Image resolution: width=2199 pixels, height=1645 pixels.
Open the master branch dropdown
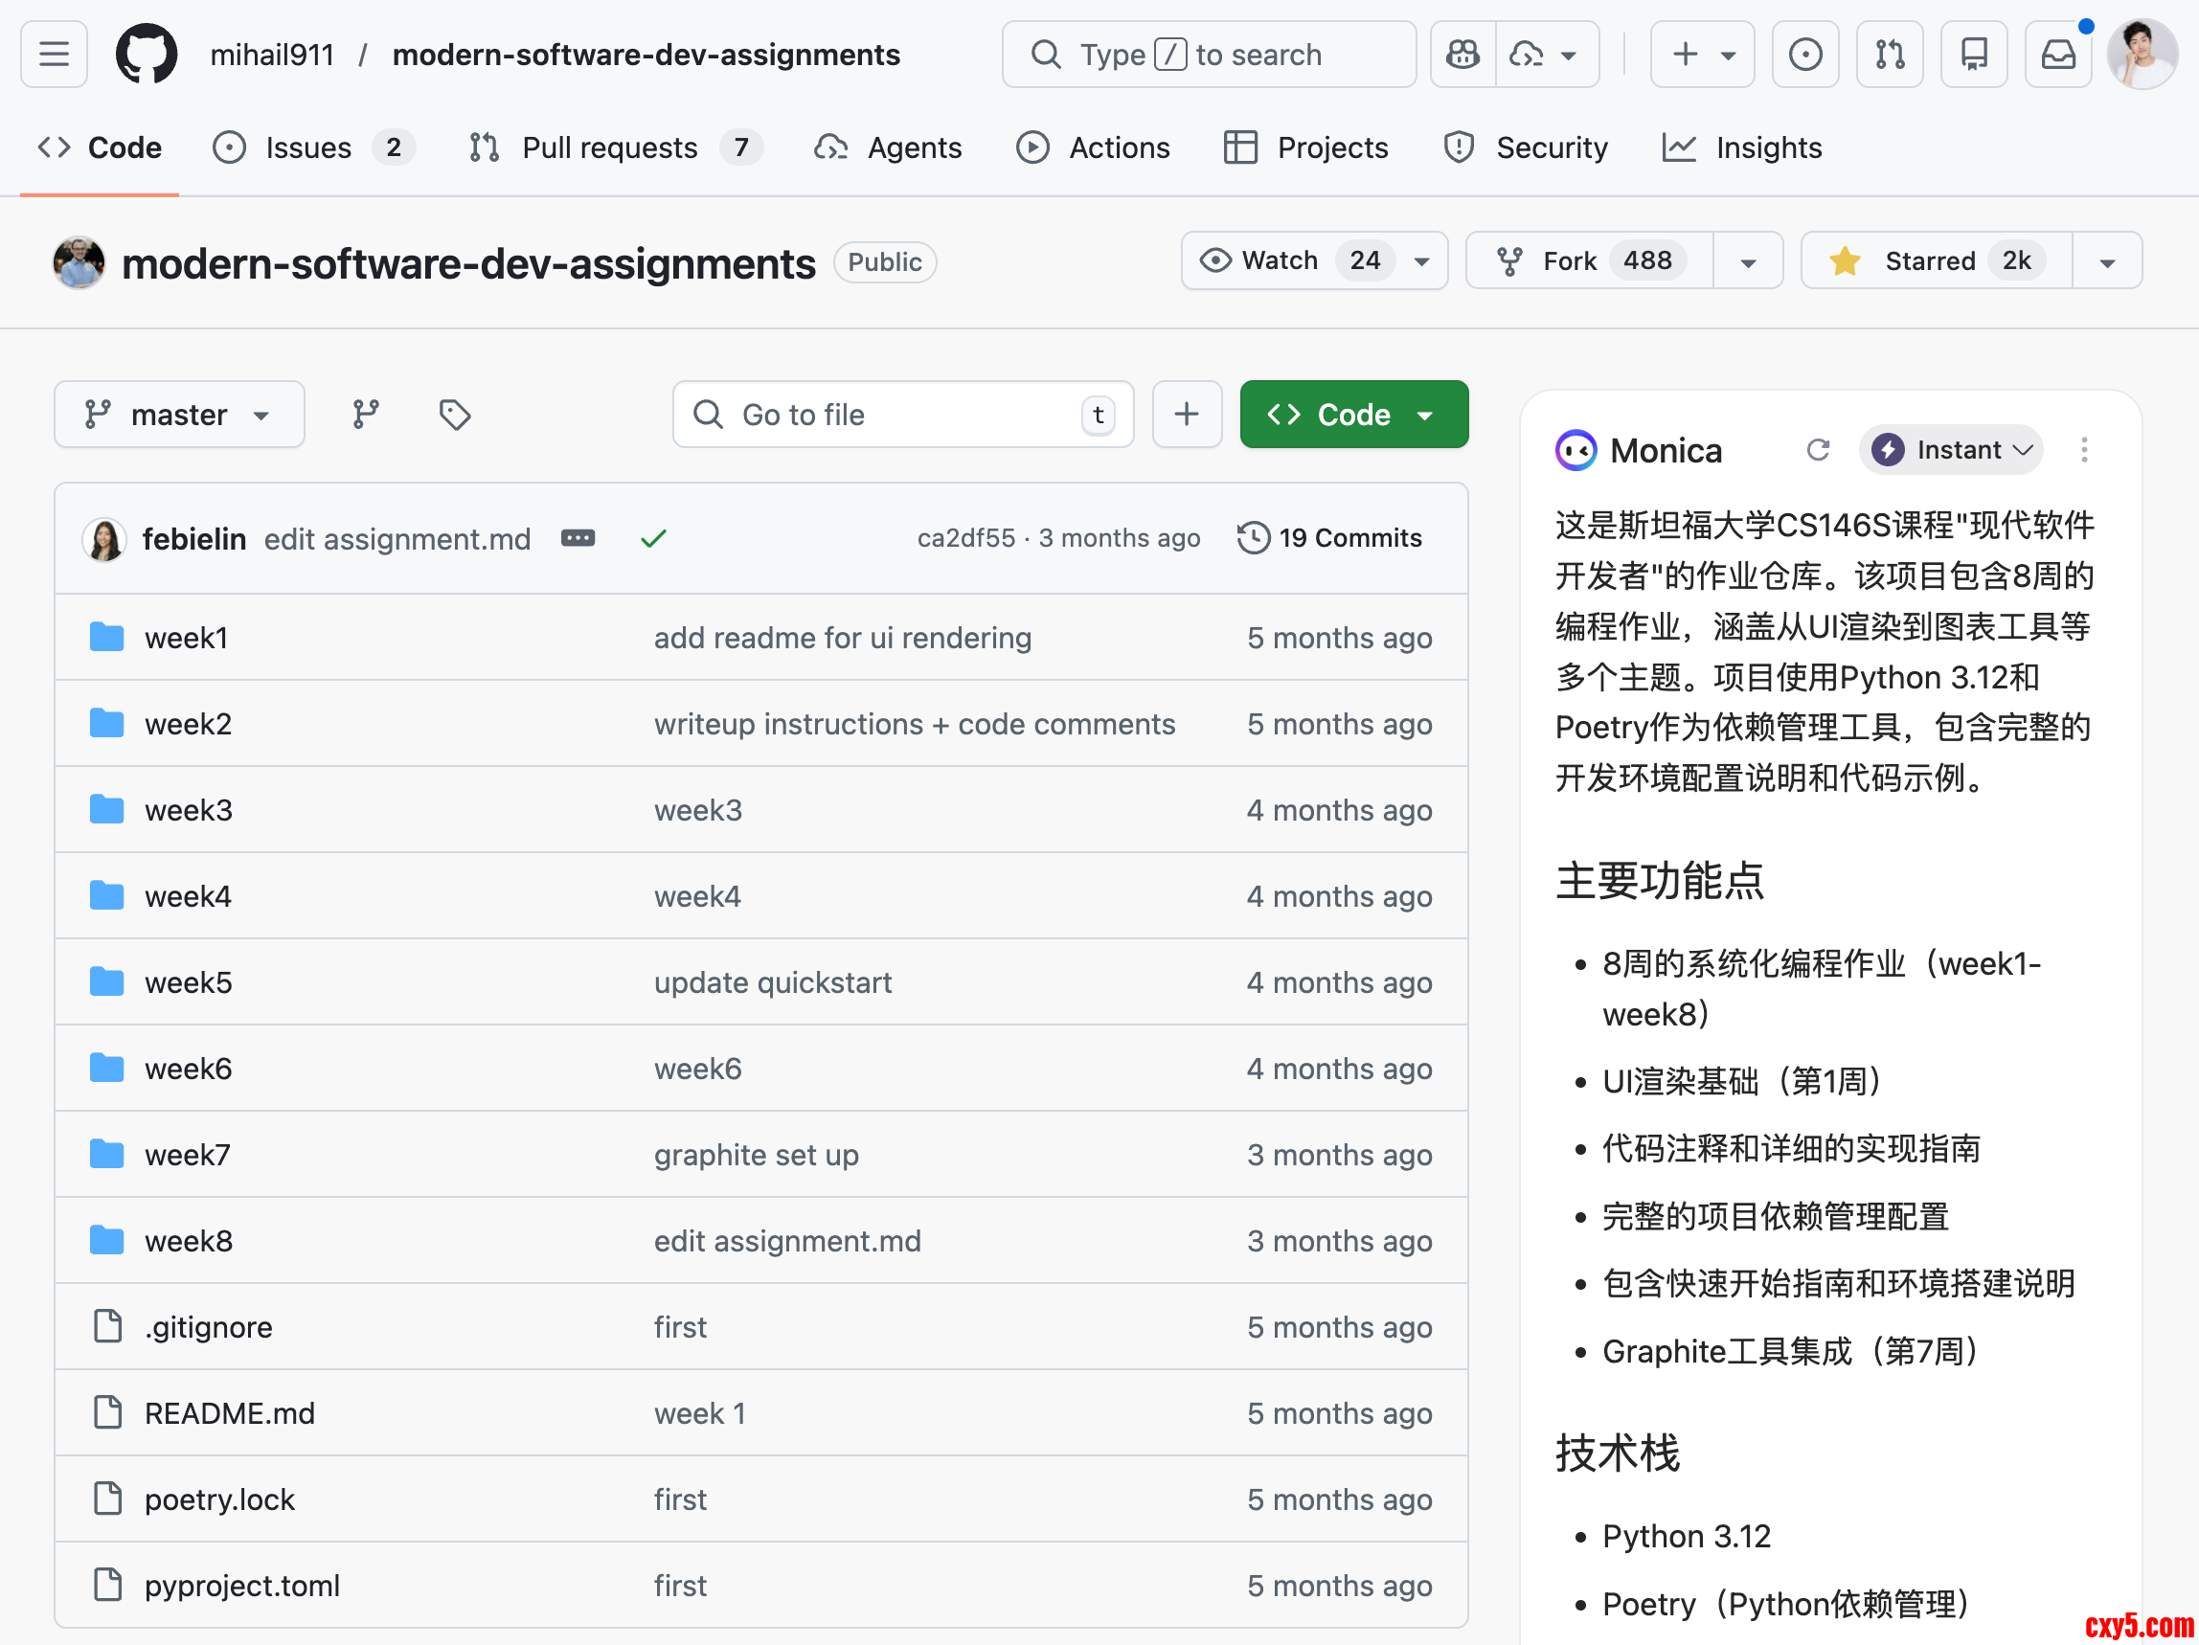point(179,415)
